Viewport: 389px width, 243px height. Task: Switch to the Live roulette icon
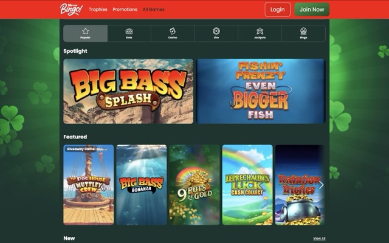coord(216,33)
